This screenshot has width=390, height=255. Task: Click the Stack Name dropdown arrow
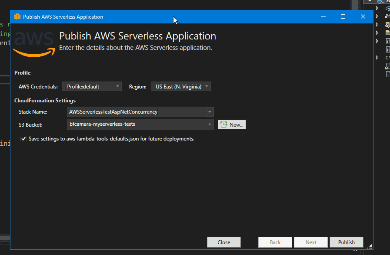[210, 112]
